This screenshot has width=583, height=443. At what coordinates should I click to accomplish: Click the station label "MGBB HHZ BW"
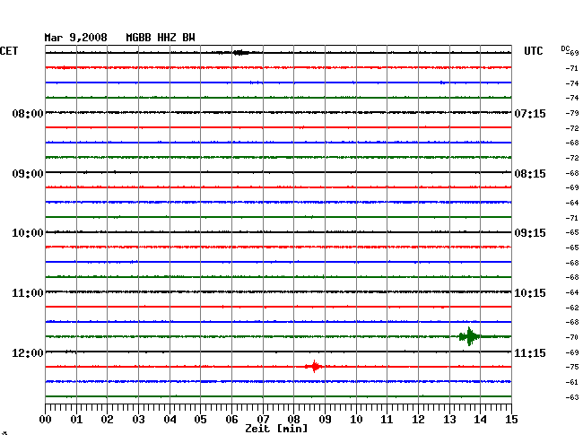tap(161, 38)
